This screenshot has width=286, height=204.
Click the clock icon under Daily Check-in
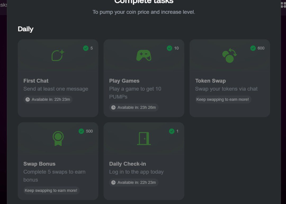[x=113, y=182]
